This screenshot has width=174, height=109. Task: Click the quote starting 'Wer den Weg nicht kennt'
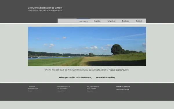pyautogui.click(x=87, y=70)
